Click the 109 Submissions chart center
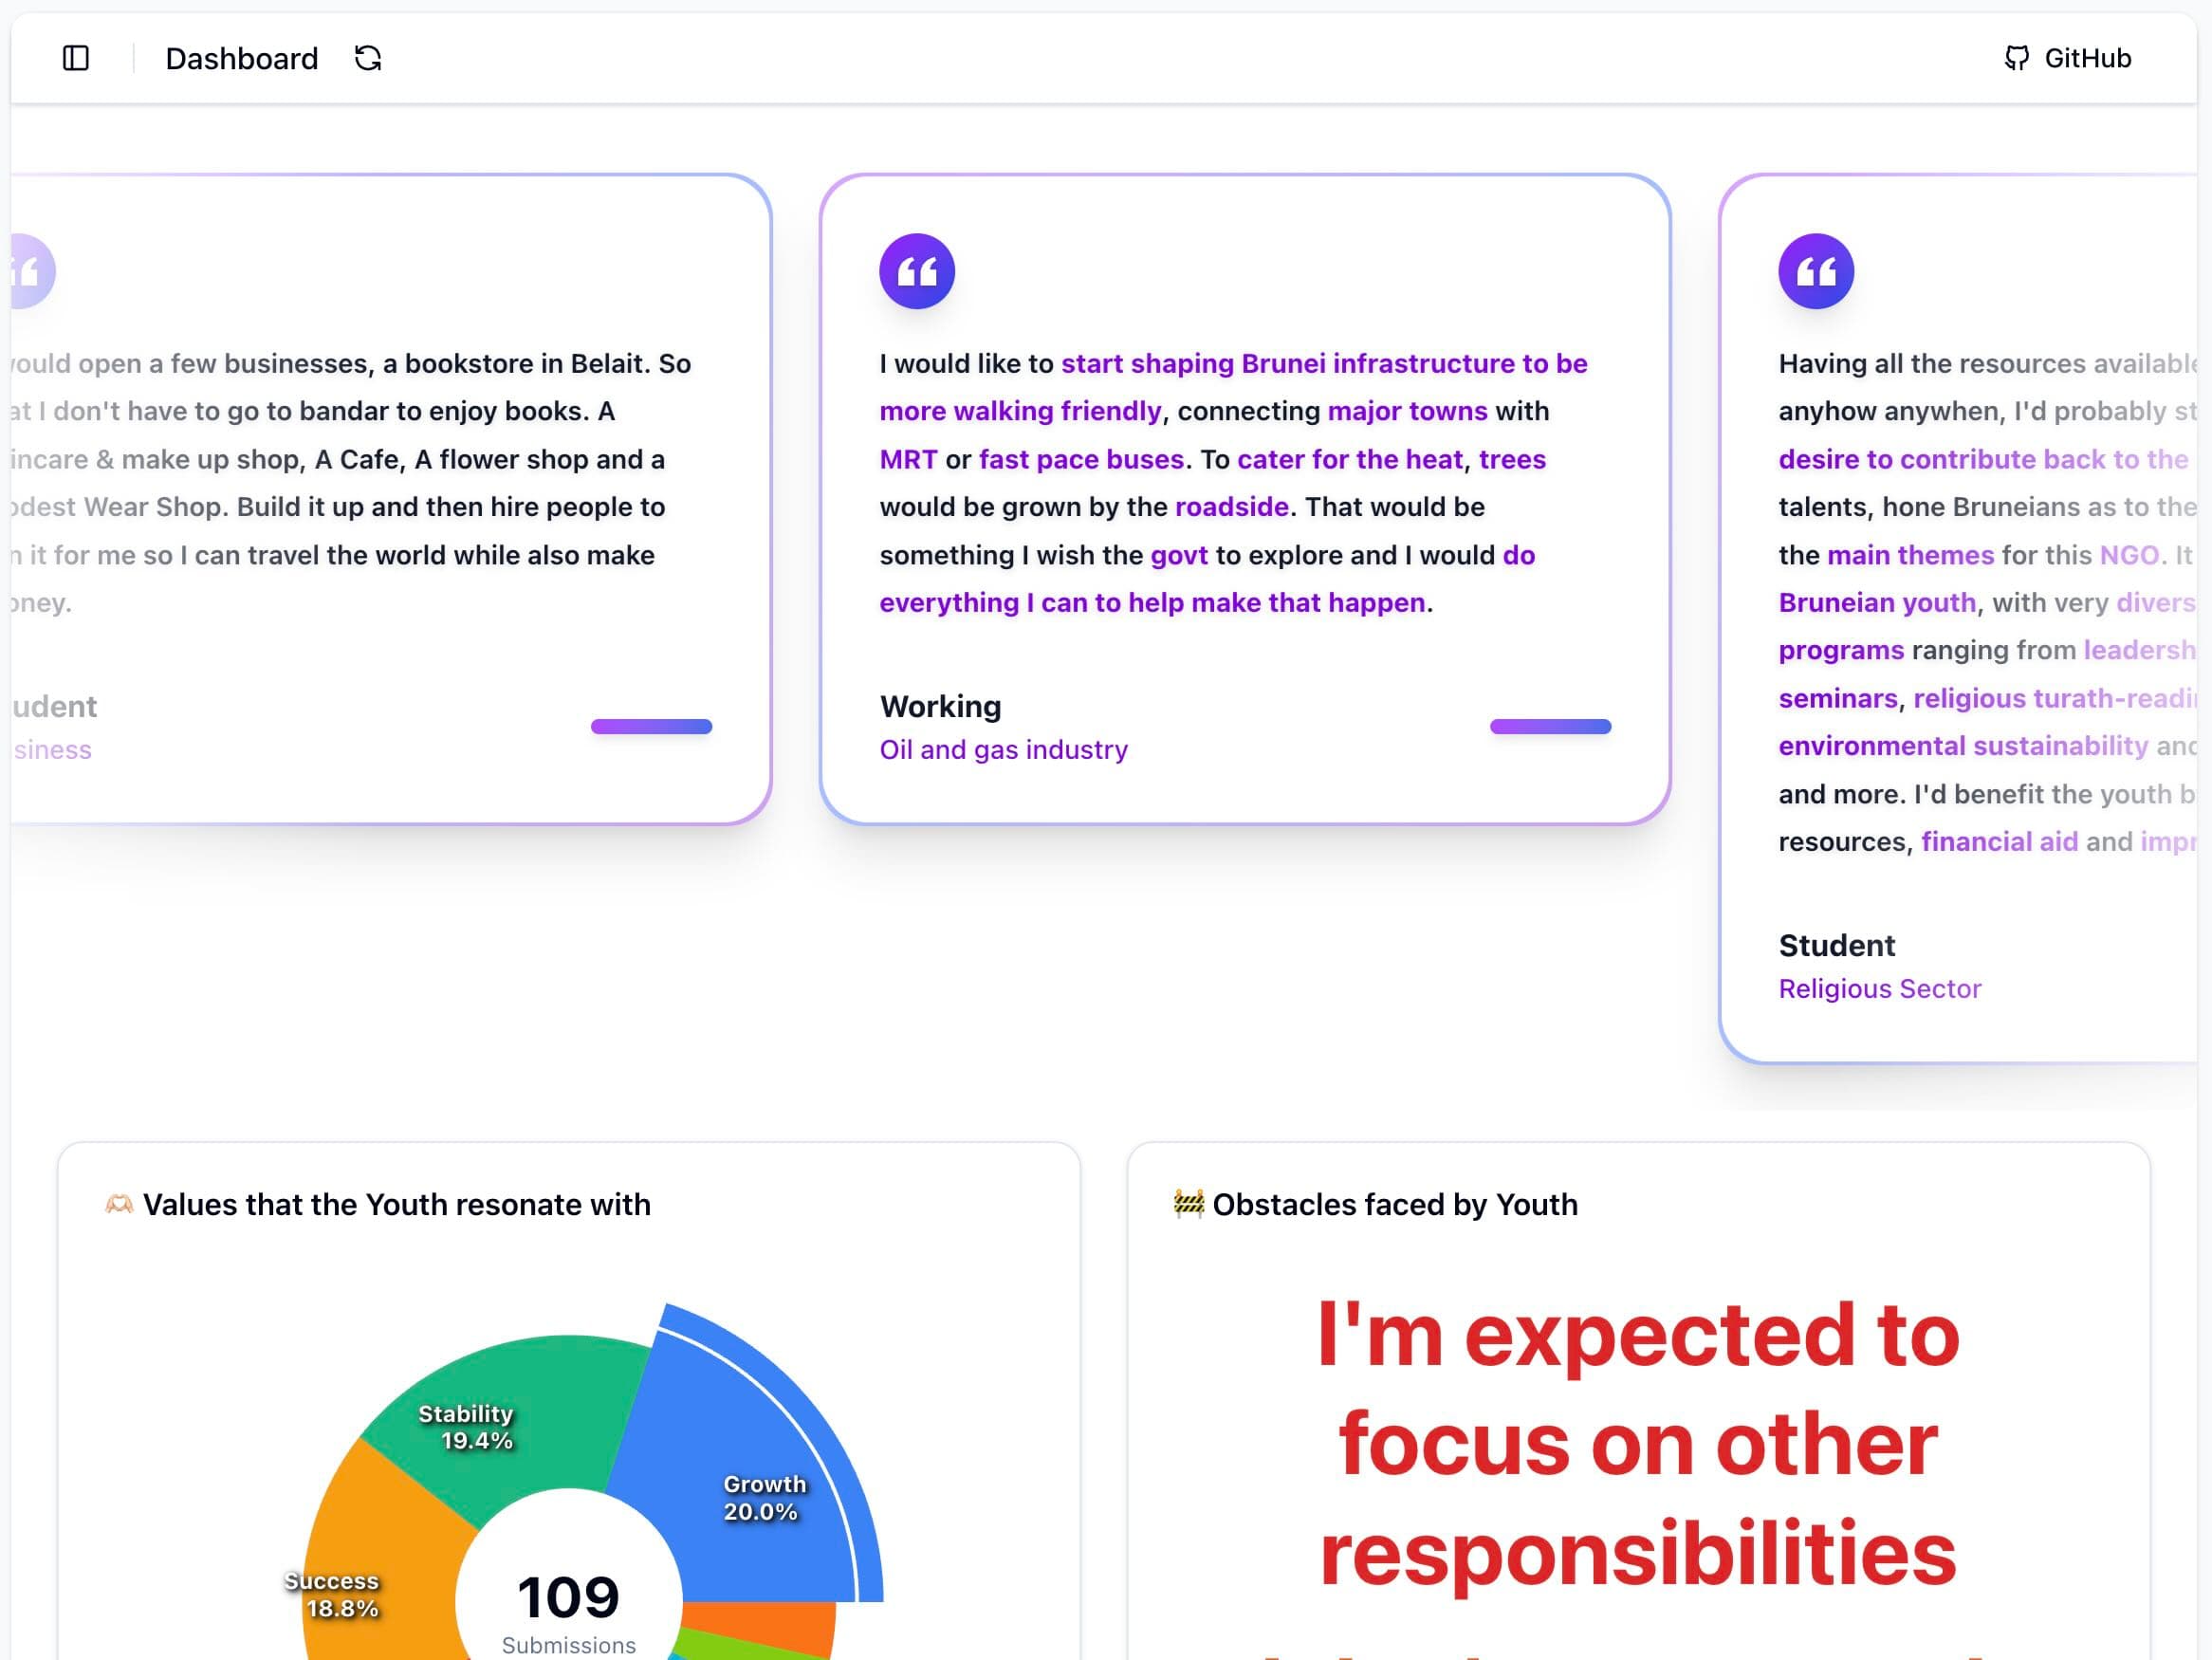The image size is (2212, 1660). (568, 1600)
